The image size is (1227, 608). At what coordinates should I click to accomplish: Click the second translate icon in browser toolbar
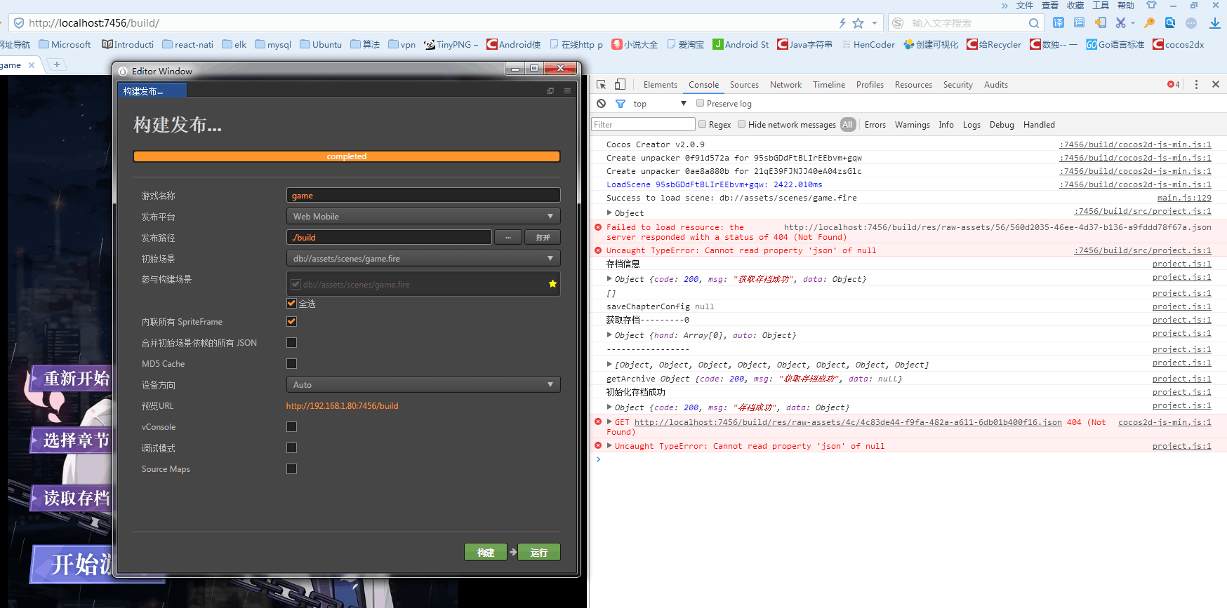tap(1079, 23)
